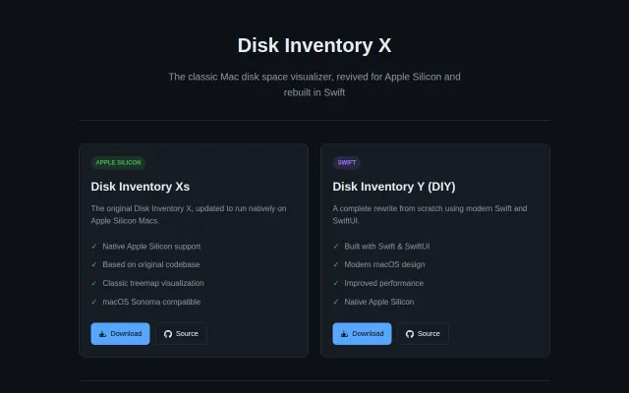The width and height of the screenshot is (629, 393).
Task: Open Source for Disk Inventory Y (DIY)
Action: (424, 334)
